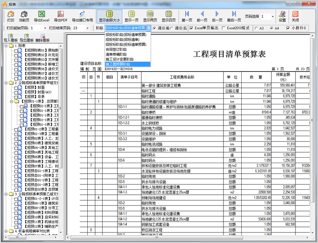Toggle Excel单页输出 checkbox
This screenshot has height=243, width=318.
(191, 28)
